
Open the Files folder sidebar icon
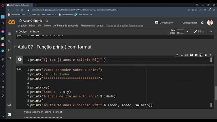[9, 58]
